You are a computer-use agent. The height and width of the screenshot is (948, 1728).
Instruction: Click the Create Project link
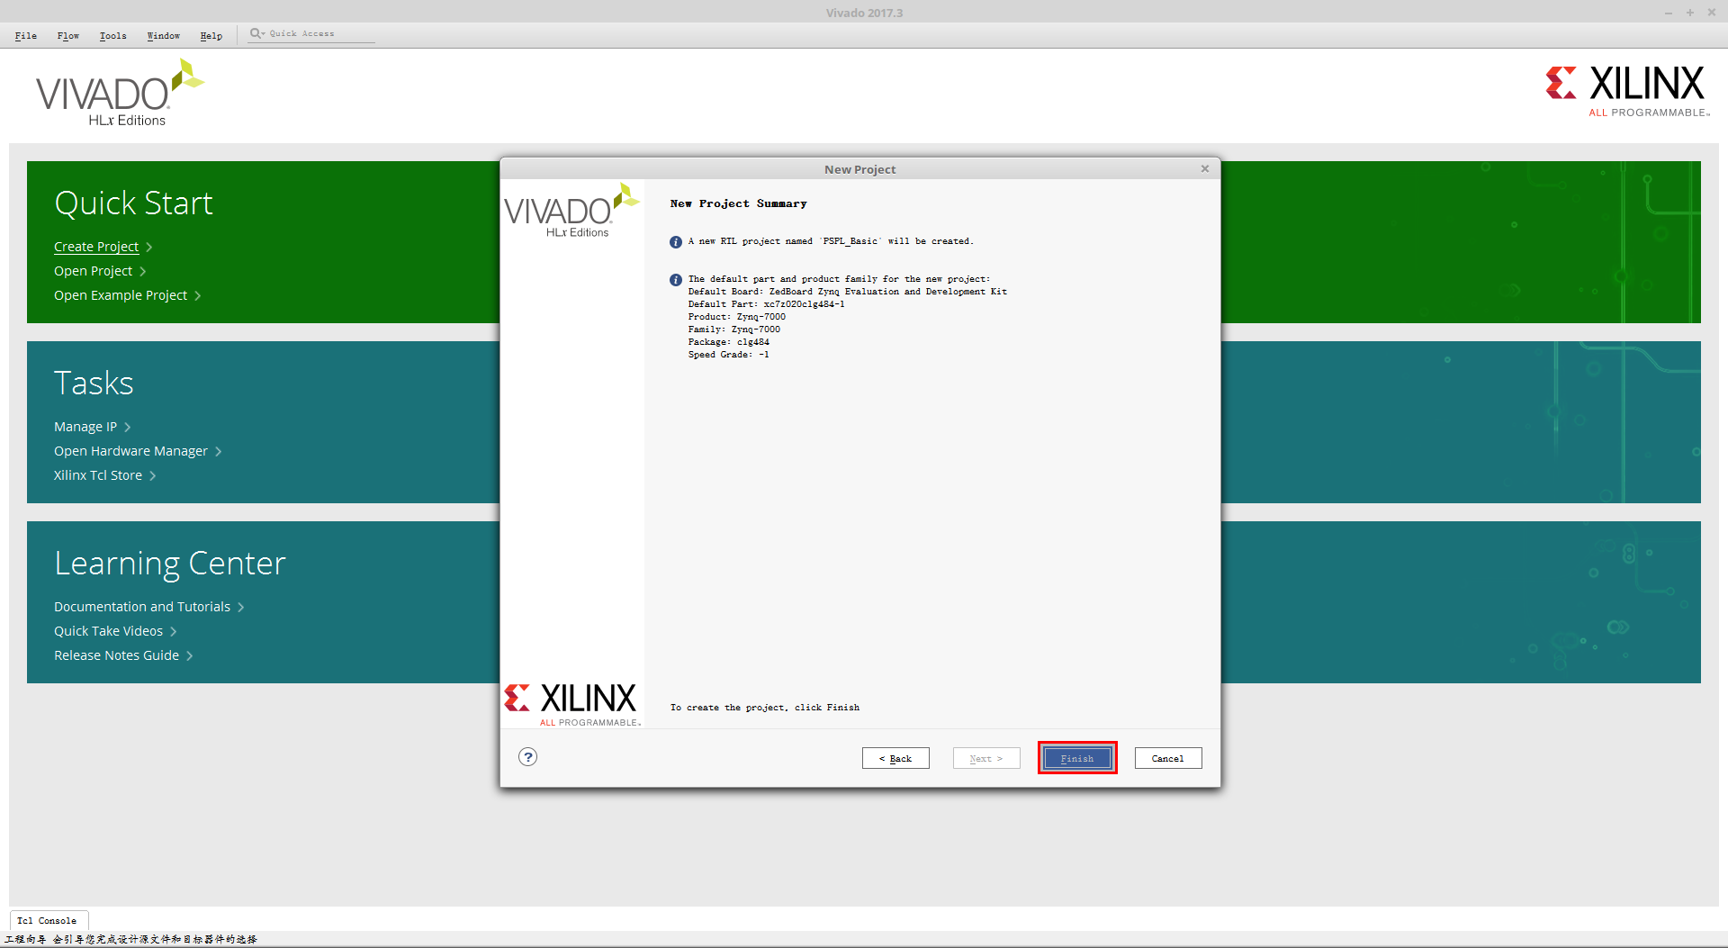96,247
